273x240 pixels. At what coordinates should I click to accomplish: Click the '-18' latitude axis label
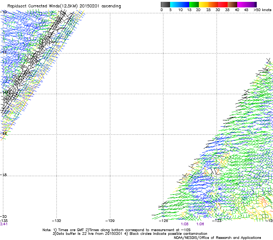3,175
